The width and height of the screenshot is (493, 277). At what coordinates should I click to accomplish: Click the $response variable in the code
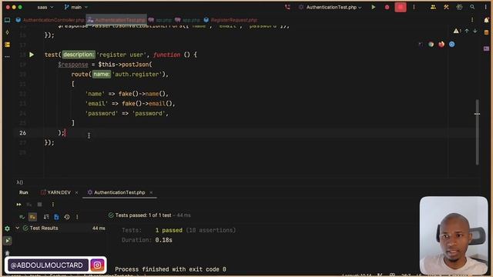click(73, 65)
